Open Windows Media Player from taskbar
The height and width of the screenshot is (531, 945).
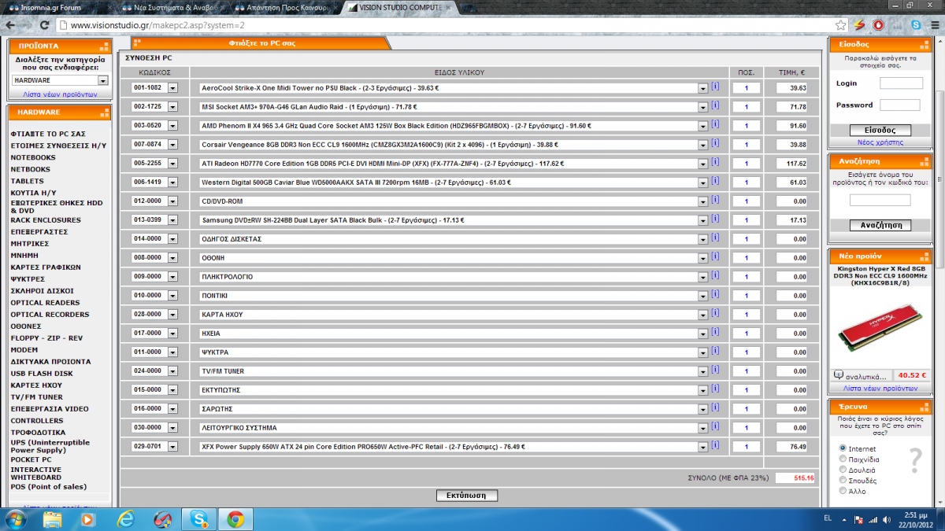point(89,518)
